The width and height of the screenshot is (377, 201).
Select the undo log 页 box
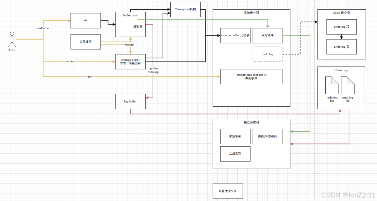click(341, 47)
